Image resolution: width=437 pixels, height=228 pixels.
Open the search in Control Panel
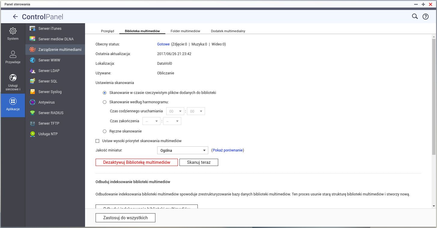[415, 17]
